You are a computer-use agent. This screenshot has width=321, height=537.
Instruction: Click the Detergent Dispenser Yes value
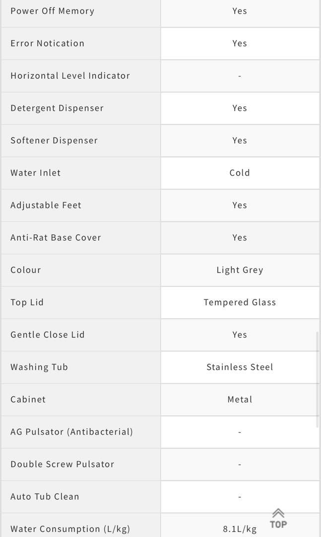point(240,108)
